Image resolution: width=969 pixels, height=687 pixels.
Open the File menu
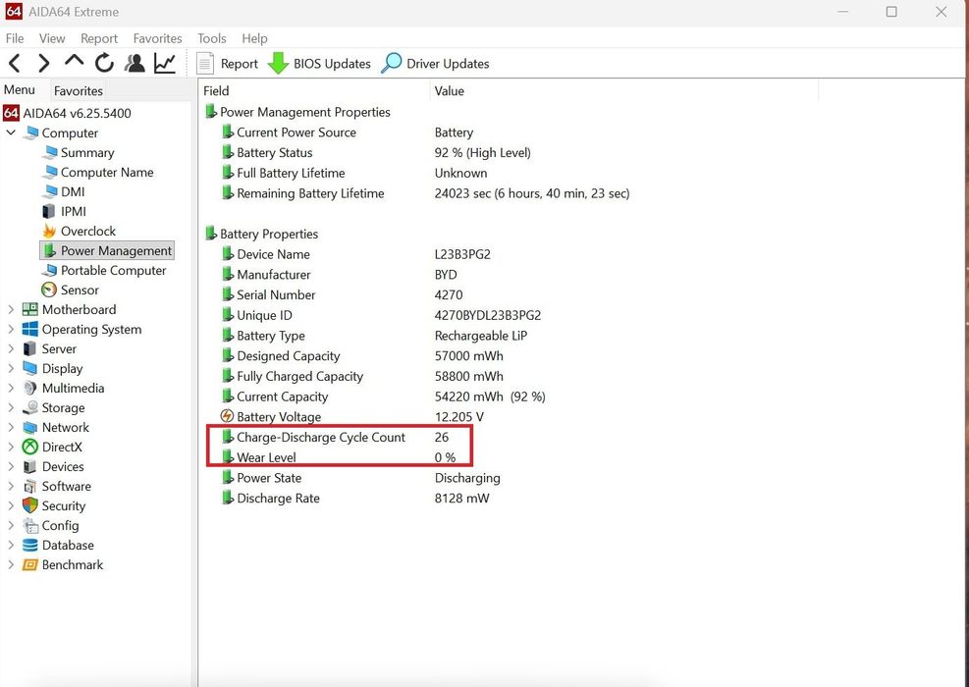click(15, 38)
